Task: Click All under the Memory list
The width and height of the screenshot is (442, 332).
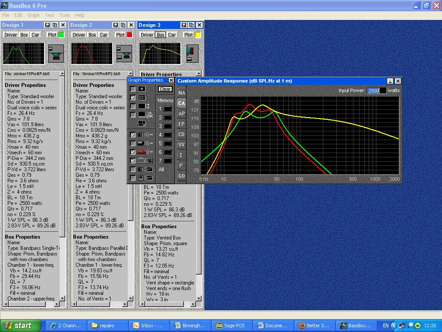Action: (x=161, y=169)
